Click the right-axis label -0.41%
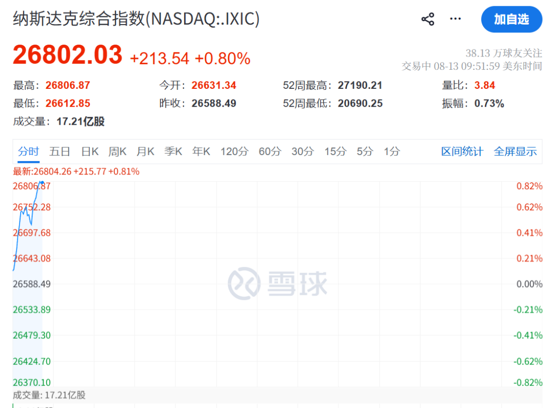Screen dimensions: 554x408 coord(528,335)
